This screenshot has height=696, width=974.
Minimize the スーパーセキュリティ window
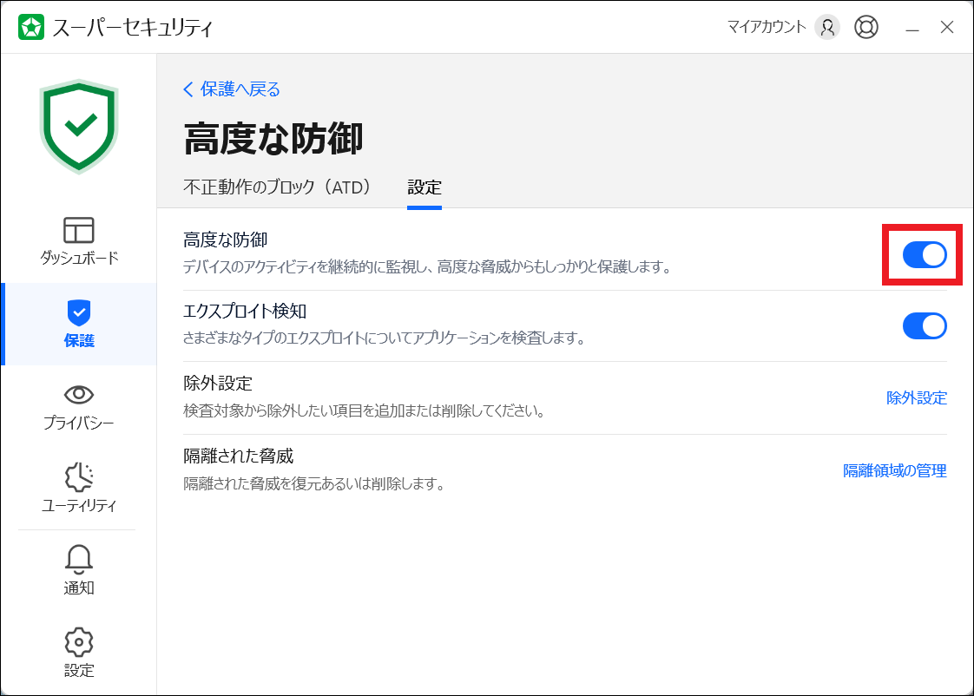click(x=912, y=28)
